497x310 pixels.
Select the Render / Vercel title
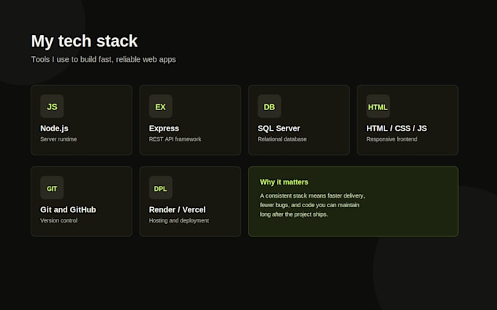click(177, 210)
